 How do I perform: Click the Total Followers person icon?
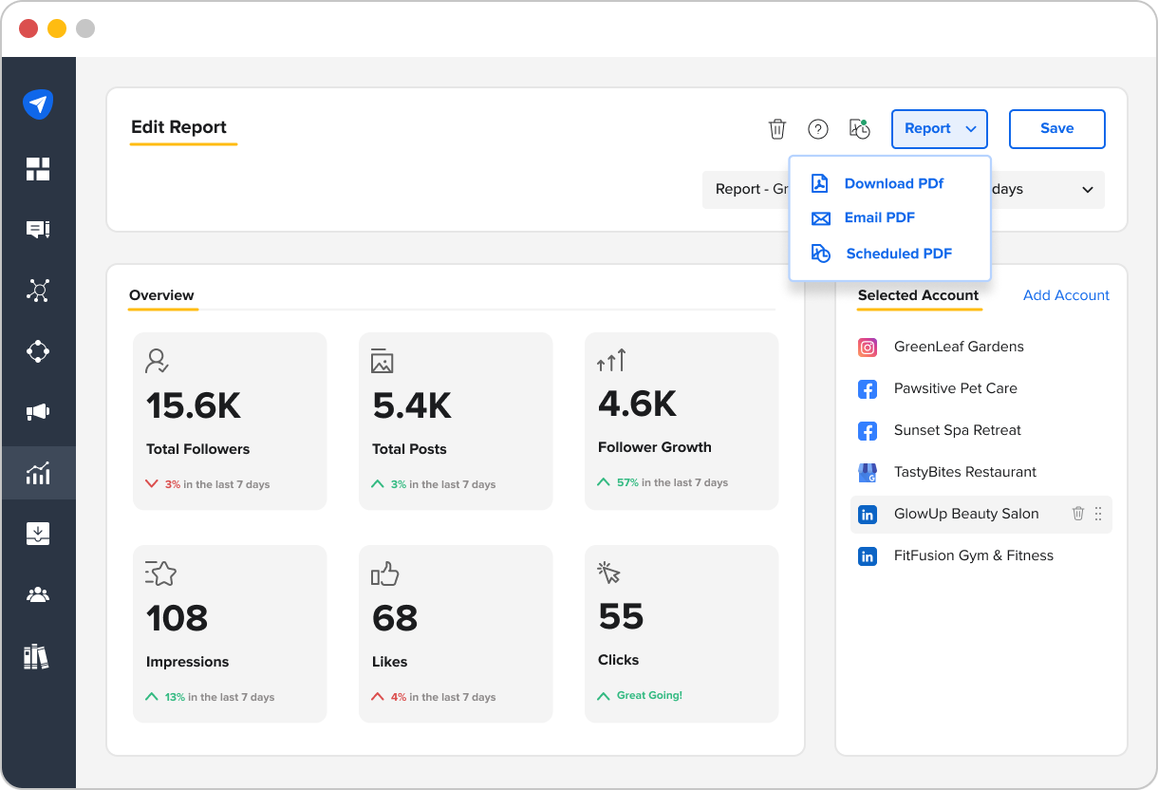click(x=158, y=361)
